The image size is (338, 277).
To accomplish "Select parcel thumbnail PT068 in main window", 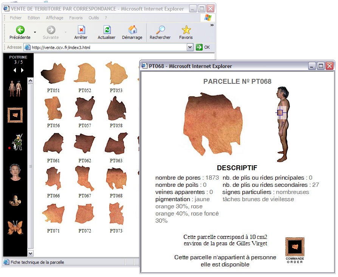I will [116, 179].
